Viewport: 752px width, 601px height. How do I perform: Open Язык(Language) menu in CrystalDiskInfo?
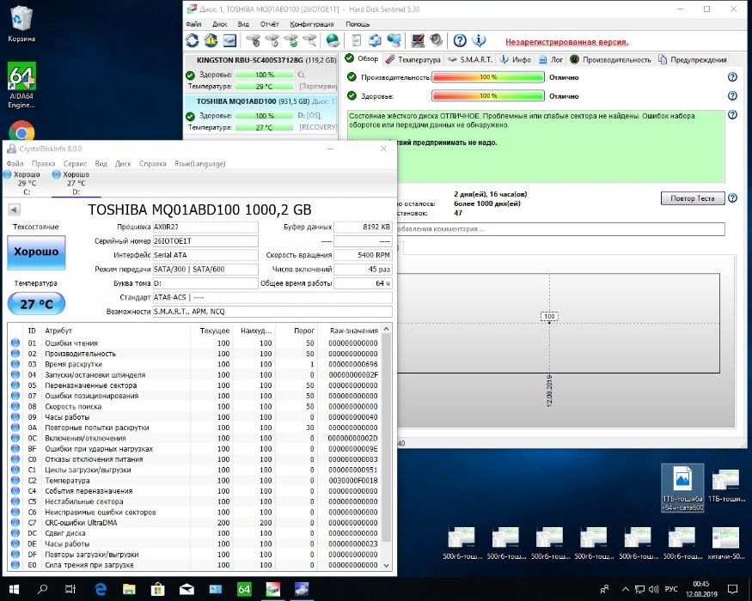pos(199,163)
